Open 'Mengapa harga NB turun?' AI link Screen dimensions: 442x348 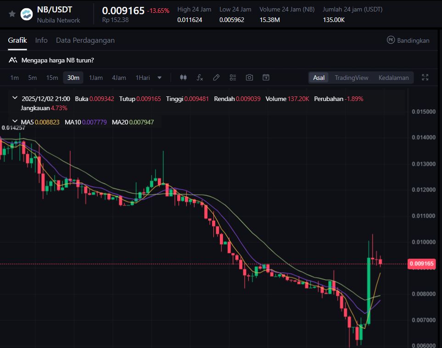[57, 60]
